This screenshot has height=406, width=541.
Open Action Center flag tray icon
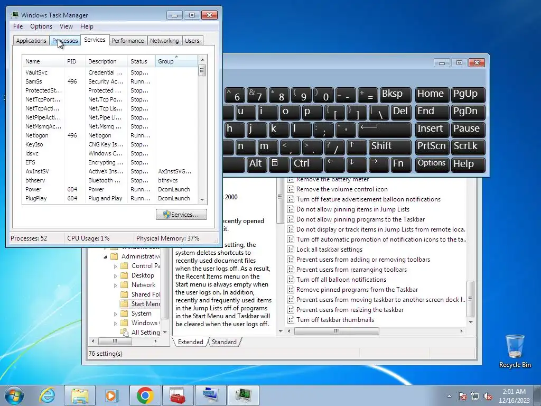[x=462, y=396]
